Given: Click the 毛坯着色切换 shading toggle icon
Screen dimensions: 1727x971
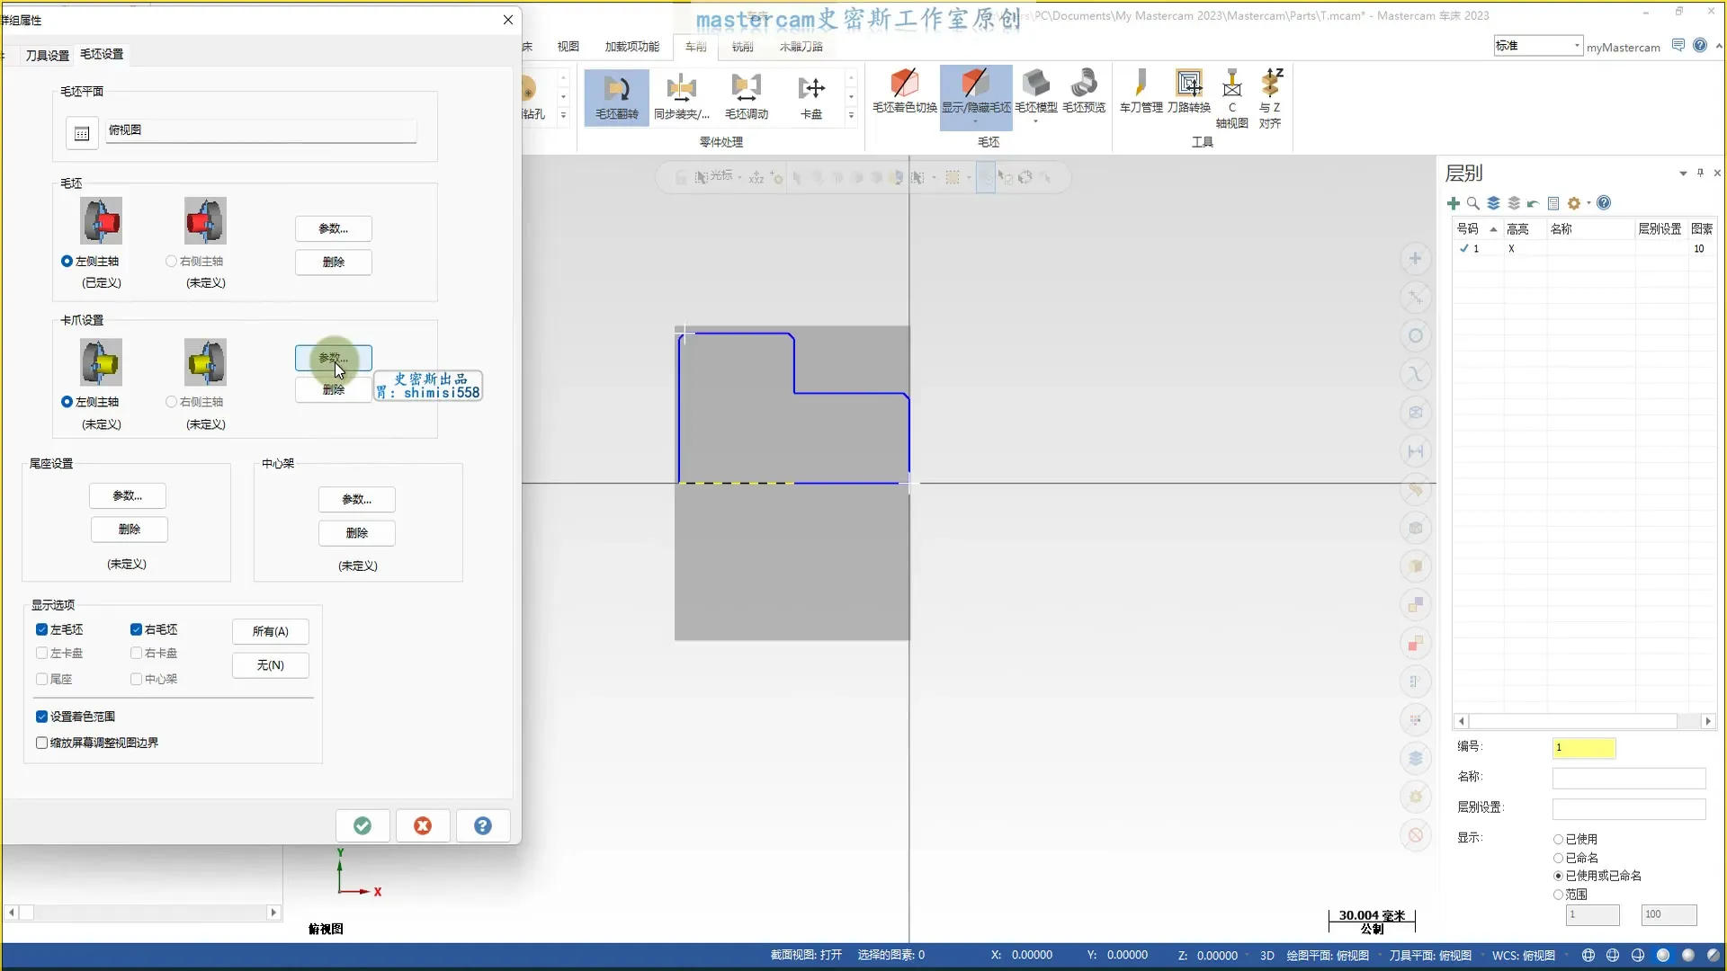Looking at the screenshot, I should pos(904,84).
